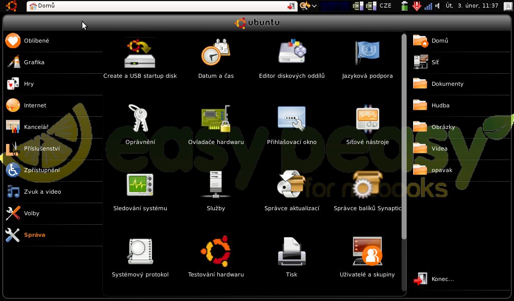This screenshot has width=514, height=301.
Task: Select the Oblíbené category
Action: click(x=53, y=41)
